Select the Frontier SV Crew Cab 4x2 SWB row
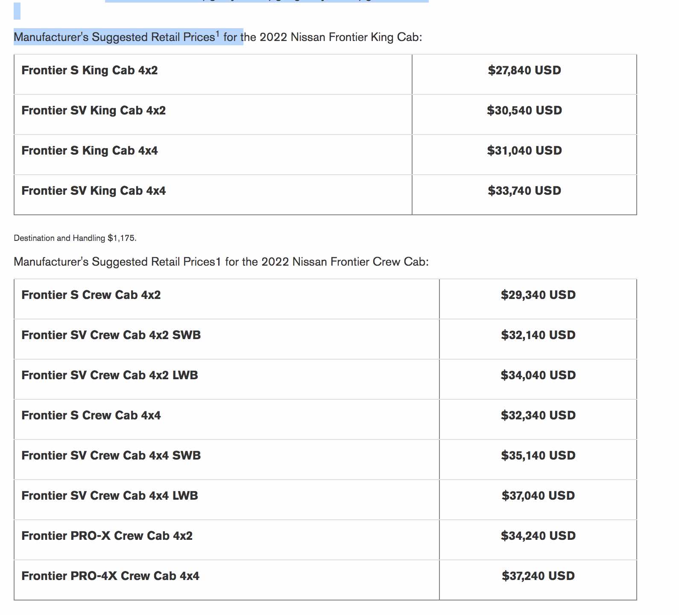This screenshot has width=679, height=615. coord(111,335)
